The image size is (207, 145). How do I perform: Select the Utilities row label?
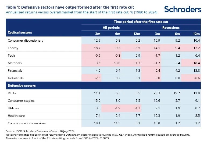13,108
